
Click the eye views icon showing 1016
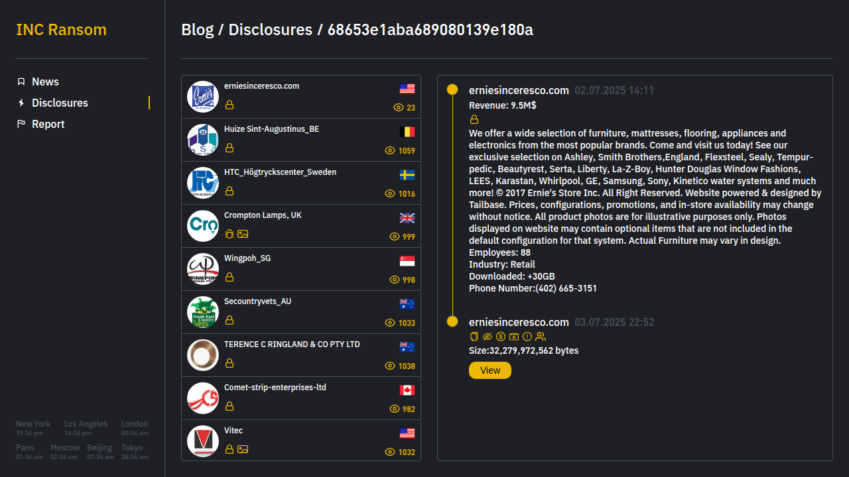click(390, 193)
